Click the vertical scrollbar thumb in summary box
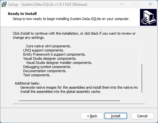Viewport: 158px width, 123px height. coord(142,78)
